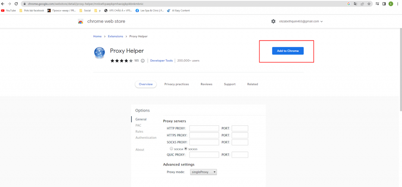402x187 pixels.
Task: Switch to the Related tab
Action: click(x=252, y=84)
